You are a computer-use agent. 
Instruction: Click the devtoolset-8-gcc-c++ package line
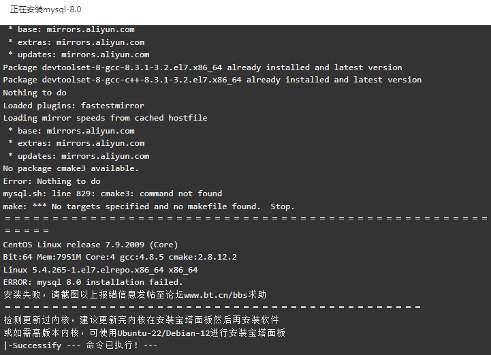(x=212, y=80)
